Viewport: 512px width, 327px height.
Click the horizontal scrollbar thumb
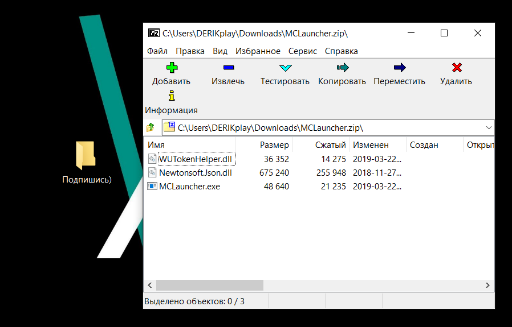coord(210,285)
